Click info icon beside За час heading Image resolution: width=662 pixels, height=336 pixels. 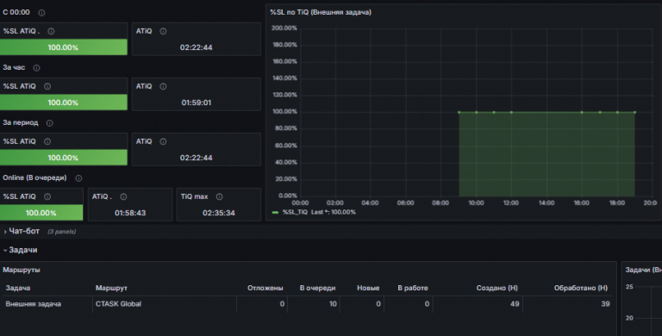[x=37, y=68]
